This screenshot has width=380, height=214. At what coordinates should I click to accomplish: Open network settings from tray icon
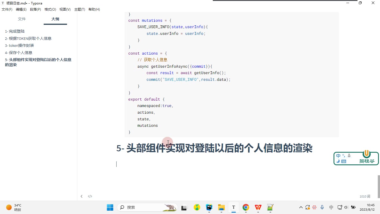[x=340, y=207]
